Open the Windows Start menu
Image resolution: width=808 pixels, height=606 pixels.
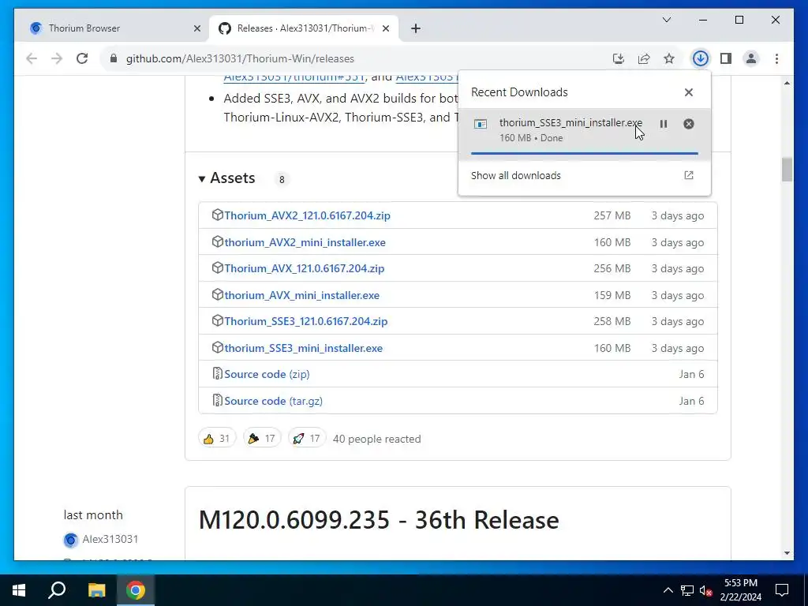tap(19, 590)
